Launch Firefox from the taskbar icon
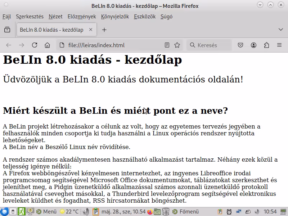288x216 pixels. tap(150, 212)
